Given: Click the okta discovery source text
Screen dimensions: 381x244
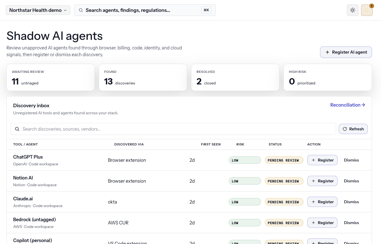Looking at the screenshot, I should point(112,202).
